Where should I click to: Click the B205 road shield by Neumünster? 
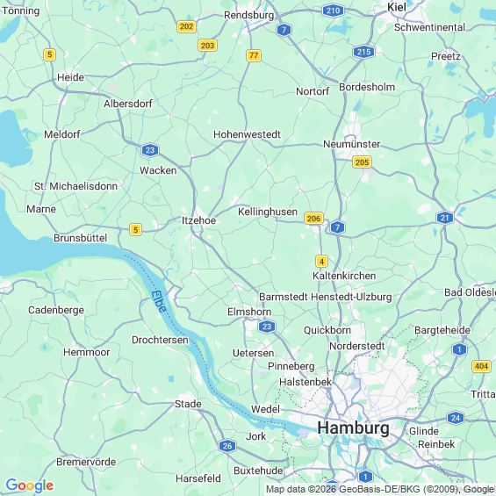pyautogui.click(x=362, y=162)
